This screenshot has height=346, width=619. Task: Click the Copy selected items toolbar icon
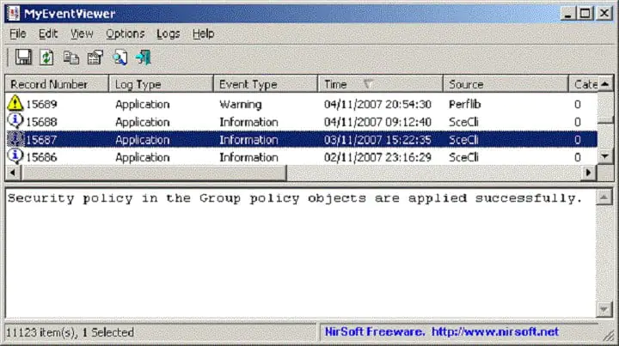(71, 58)
